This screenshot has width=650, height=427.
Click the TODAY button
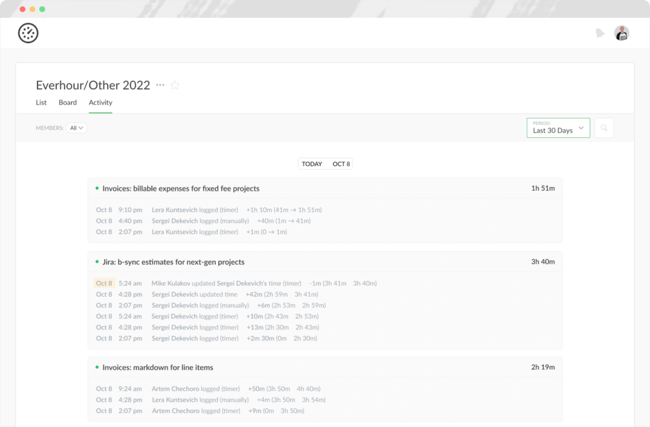click(x=312, y=163)
